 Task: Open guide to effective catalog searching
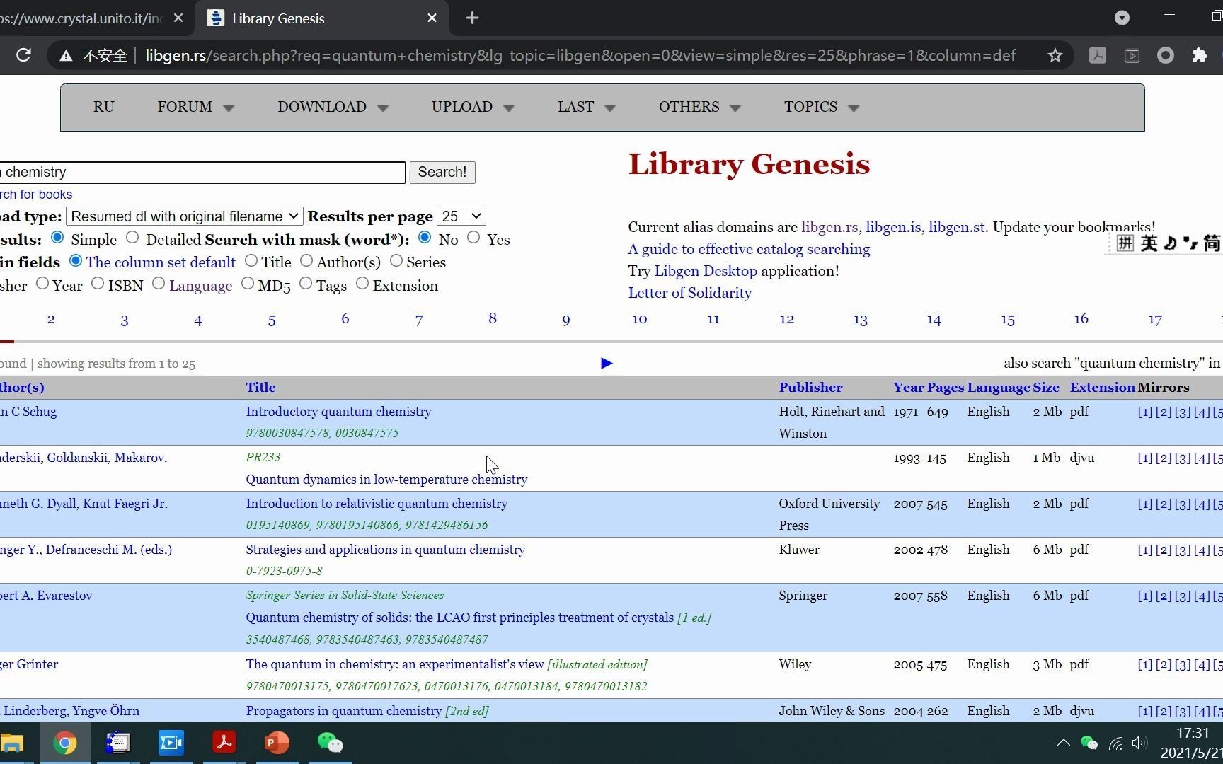[749, 249]
